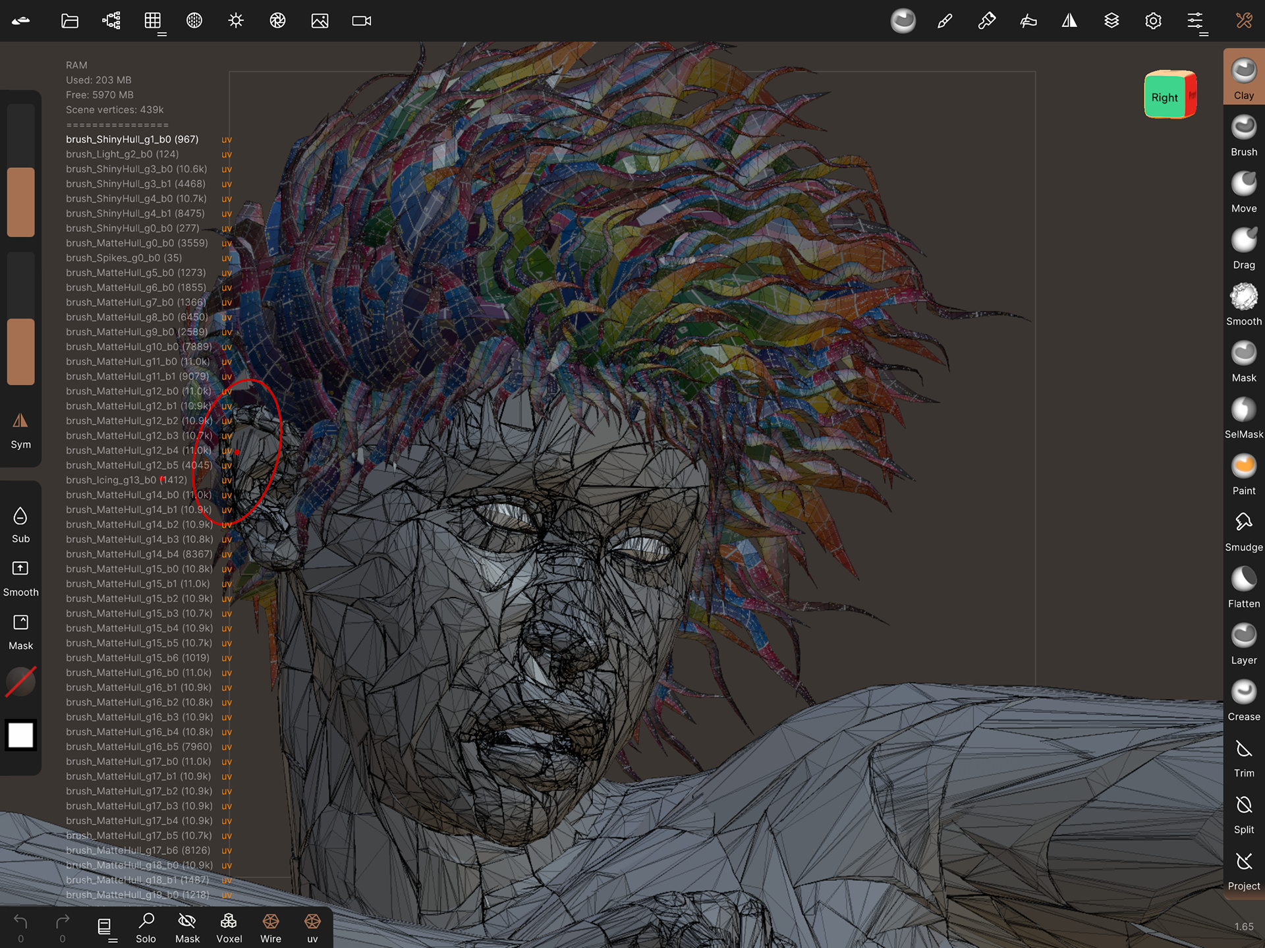Screen dimensions: 1265x948
Task: Click the Voxel remesh button
Action: (229, 928)
